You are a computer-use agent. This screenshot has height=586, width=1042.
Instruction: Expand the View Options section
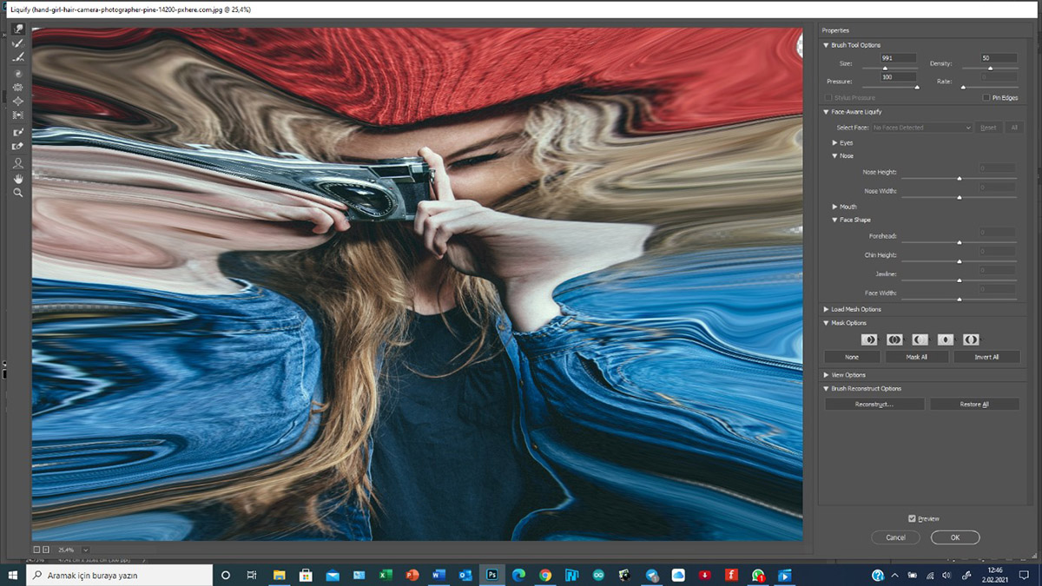click(826, 375)
